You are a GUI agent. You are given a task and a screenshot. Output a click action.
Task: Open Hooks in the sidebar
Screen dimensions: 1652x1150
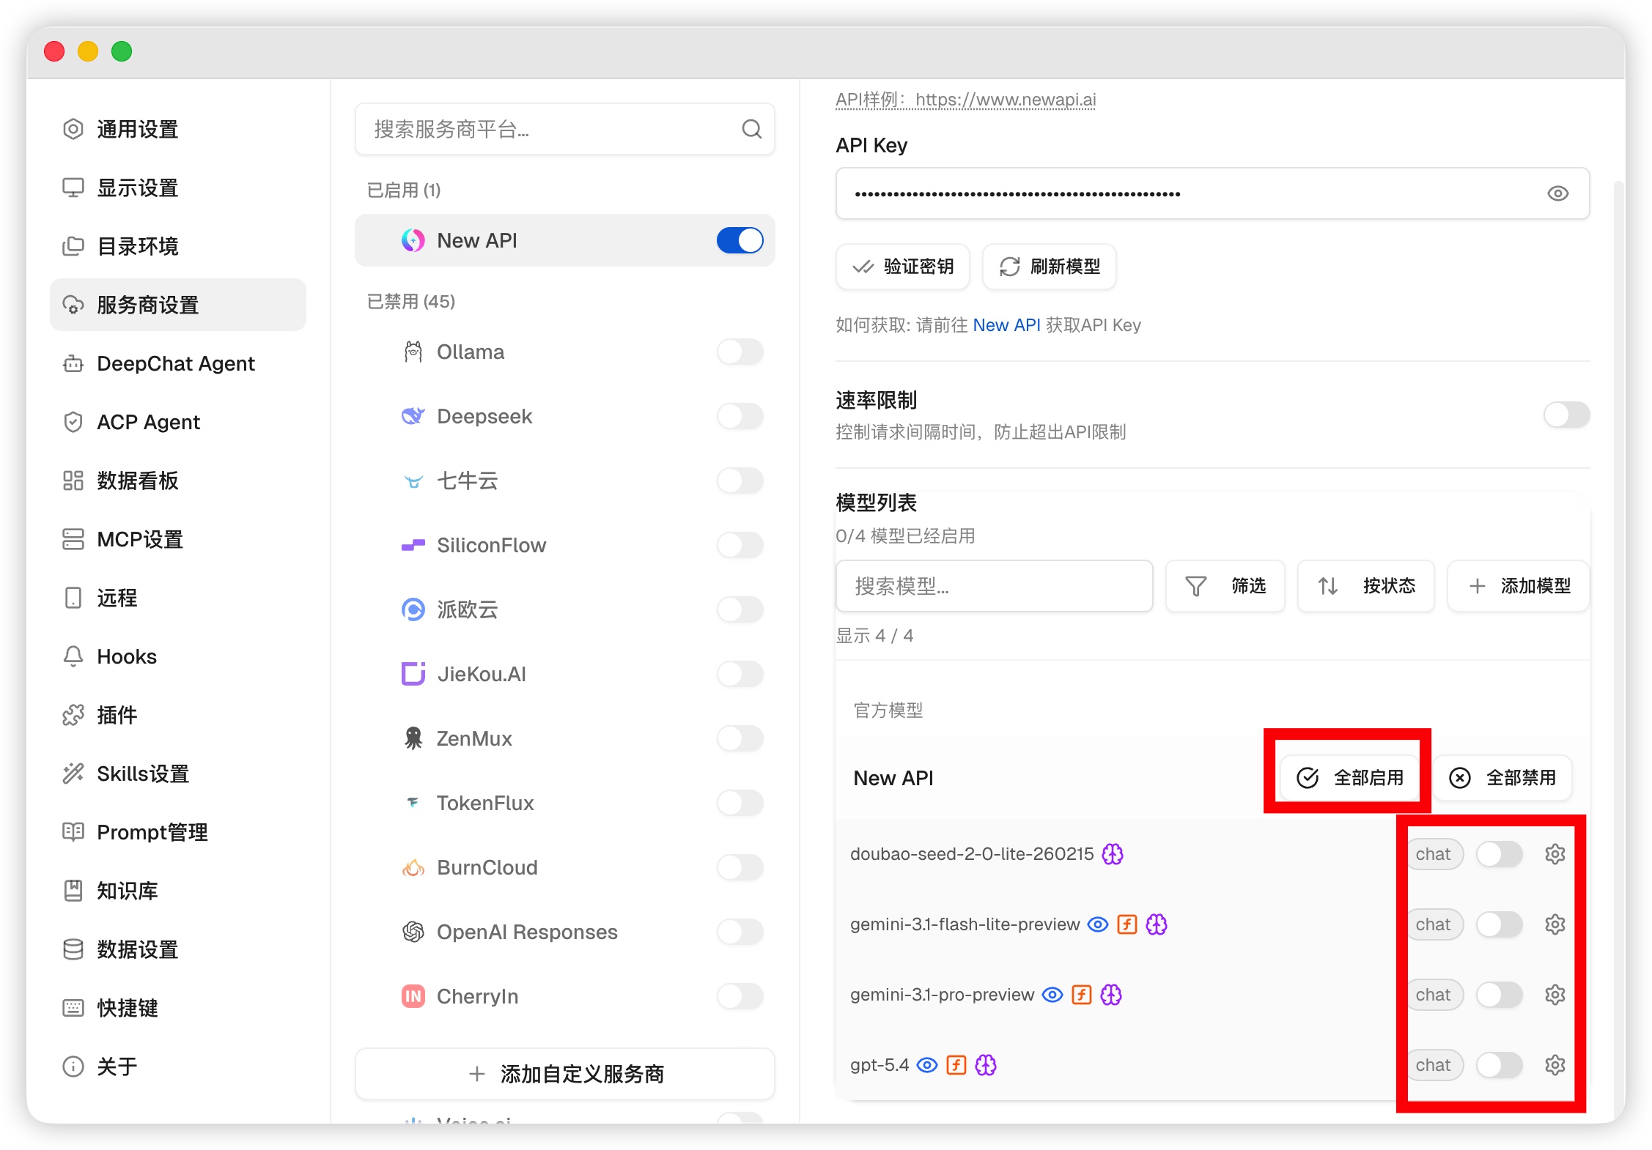coord(178,656)
